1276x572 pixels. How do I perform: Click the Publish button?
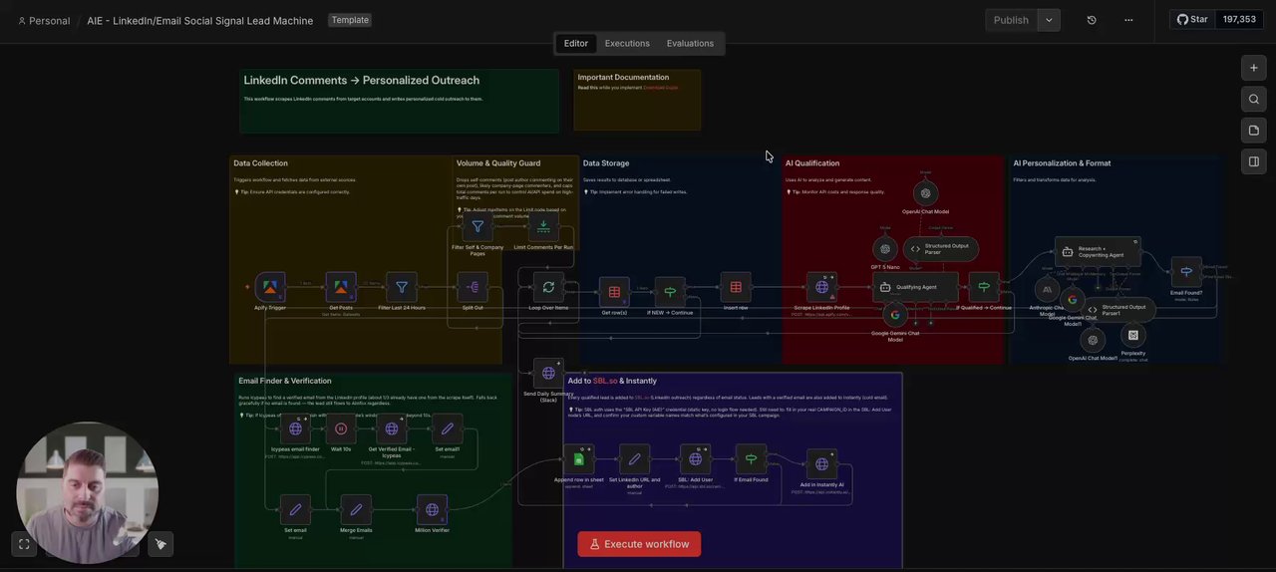(x=1011, y=20)
